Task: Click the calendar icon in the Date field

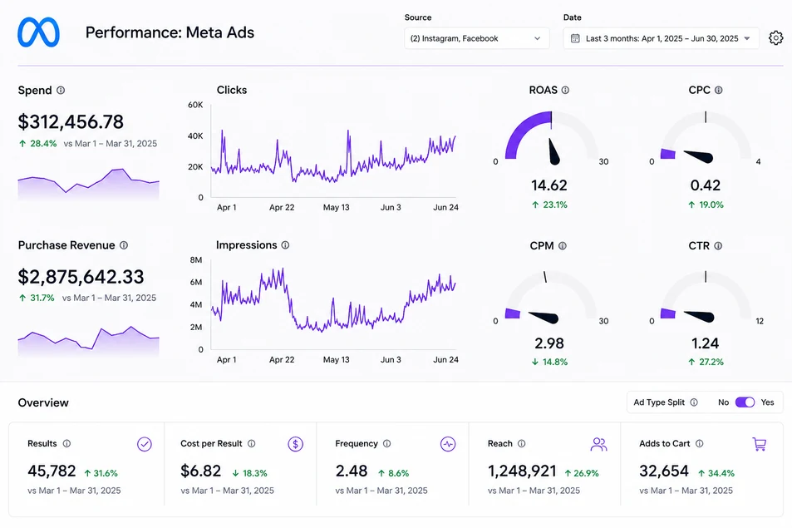Action: pos(575,38)
